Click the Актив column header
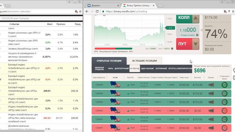This screenshot has height=132, width=235. pyautogui.click(x=115, y=77)
